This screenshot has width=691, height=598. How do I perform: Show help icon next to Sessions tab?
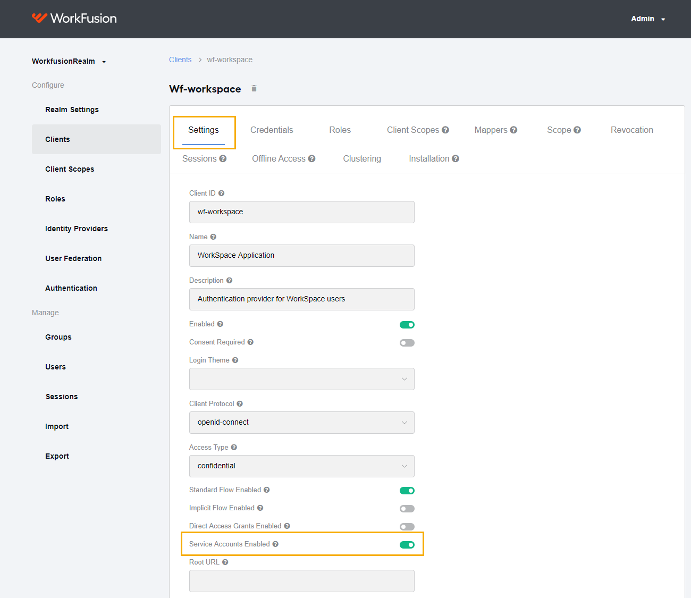[x=223, y=158]
